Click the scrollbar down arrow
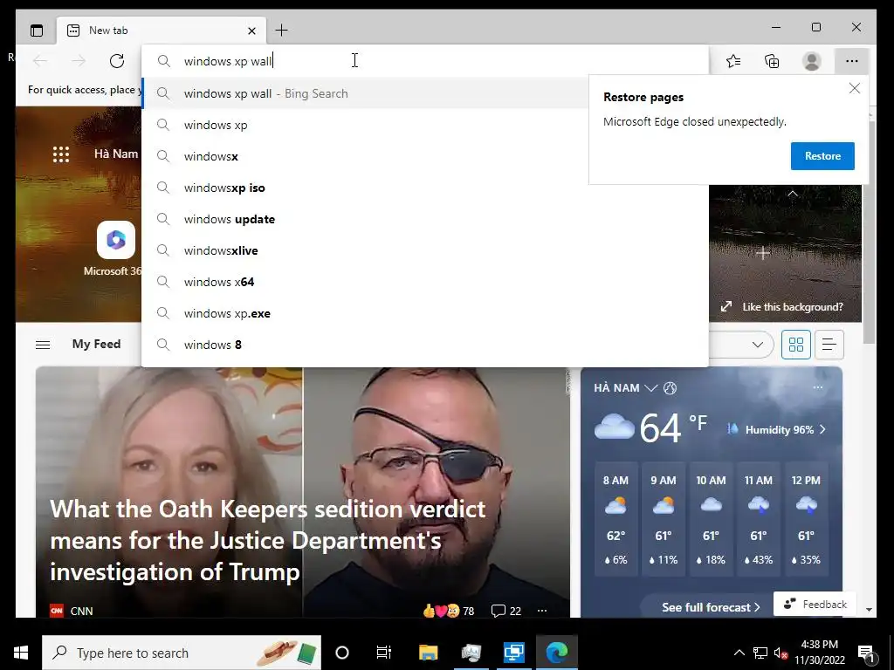This screenshot has height=670, width=894. point(869,610)
